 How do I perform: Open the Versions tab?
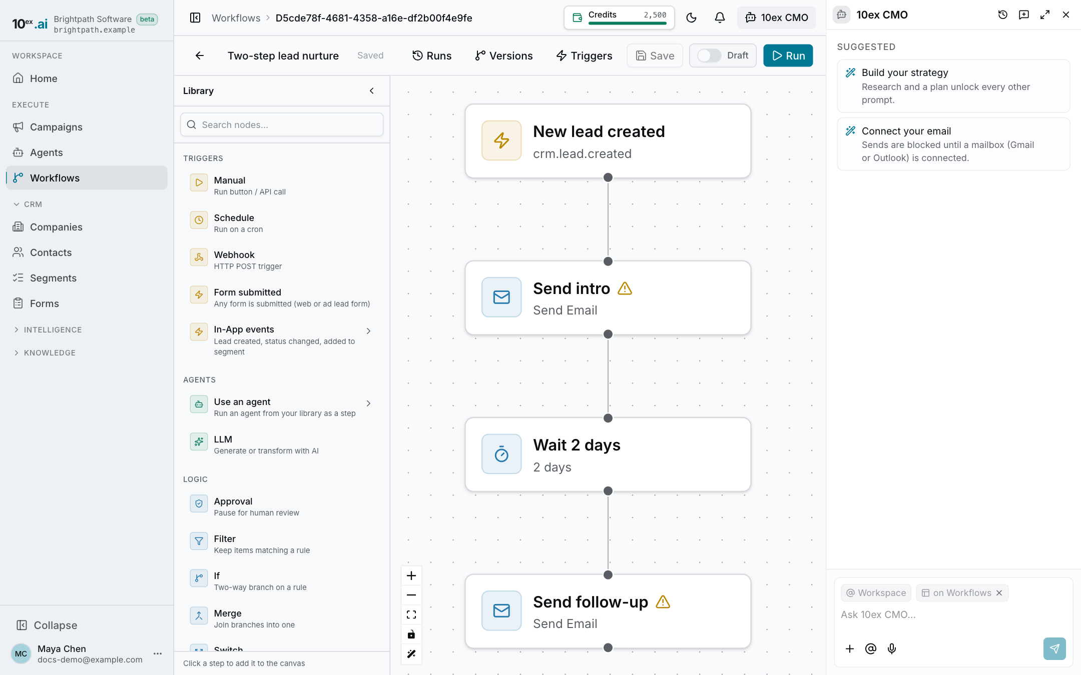504,55
